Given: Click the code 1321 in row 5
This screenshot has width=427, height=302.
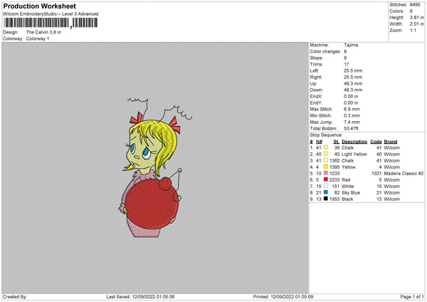Looking at the screenshot, I should [376, 173].
